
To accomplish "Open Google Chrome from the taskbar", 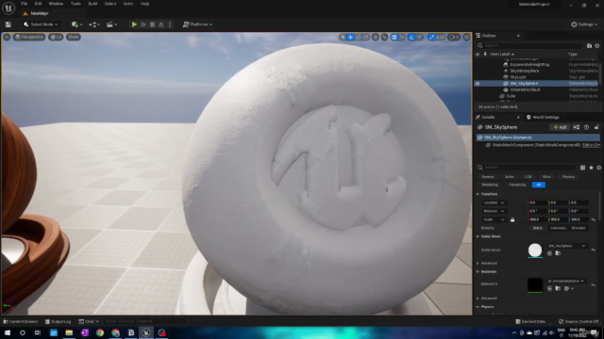I will point(100,332).
